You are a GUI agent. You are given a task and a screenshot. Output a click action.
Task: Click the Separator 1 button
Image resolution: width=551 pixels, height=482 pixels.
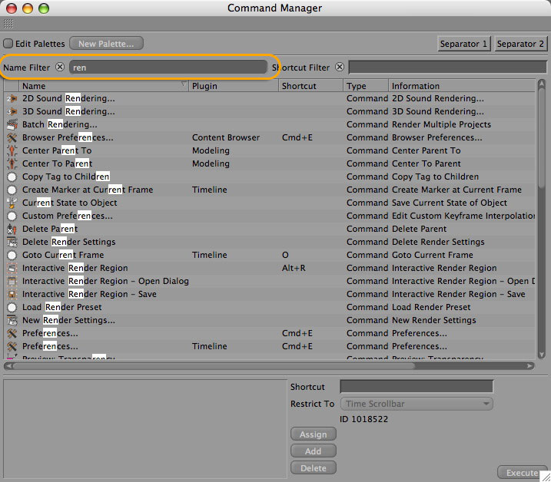(464, 44)
